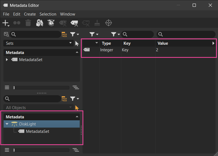Open the File menu
The width and height of the screenshot is (218, 156).
tap(6, 14)
